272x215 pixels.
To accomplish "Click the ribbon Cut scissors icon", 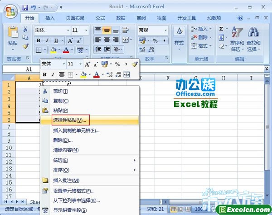I will (25, 29).
